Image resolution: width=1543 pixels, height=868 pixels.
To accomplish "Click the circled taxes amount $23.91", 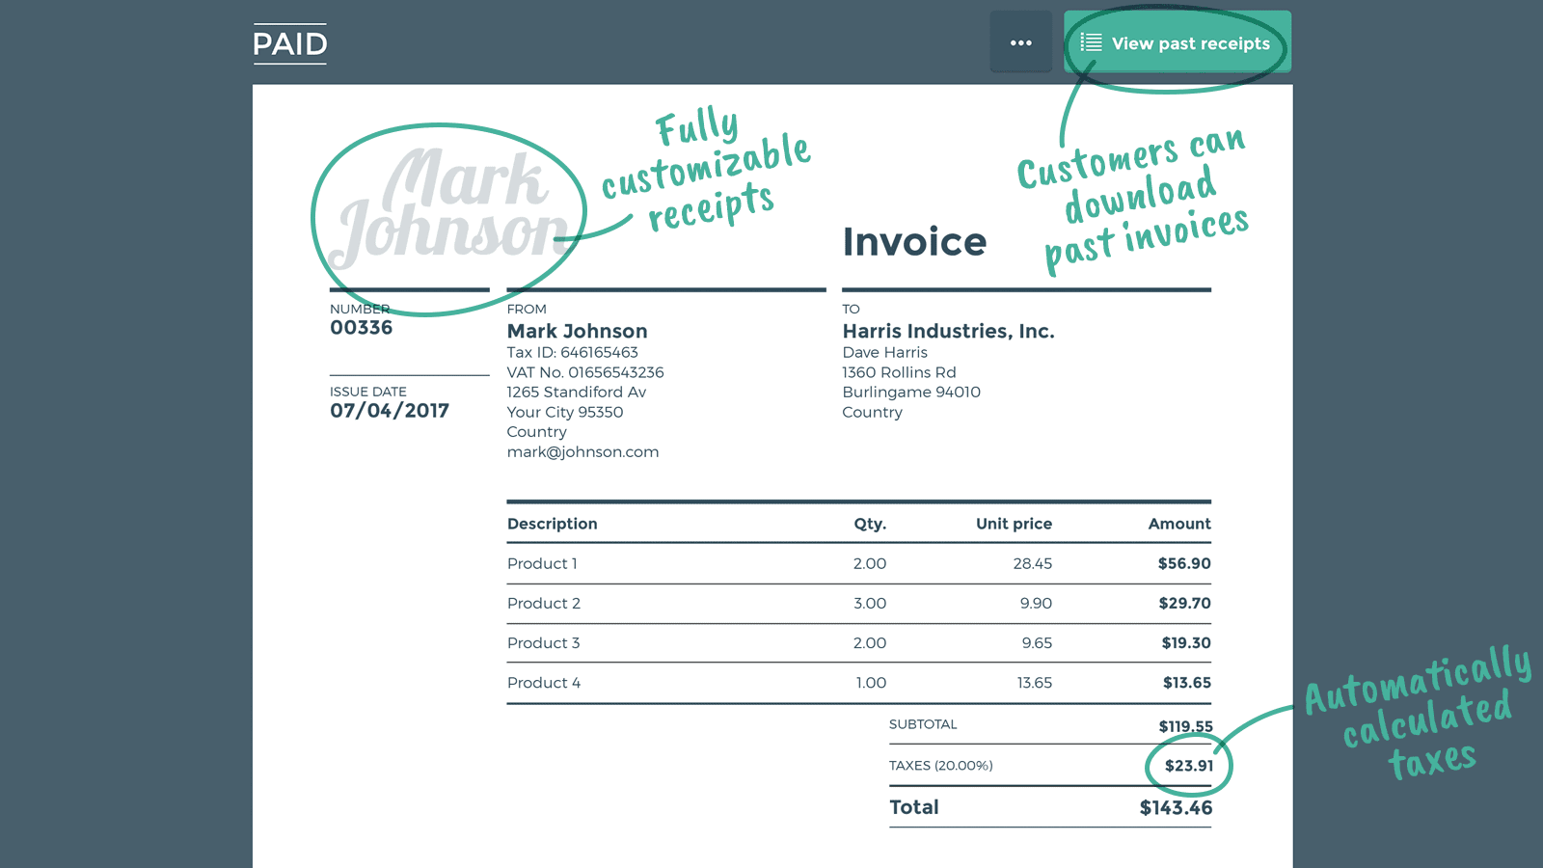I will [1188, 766].
